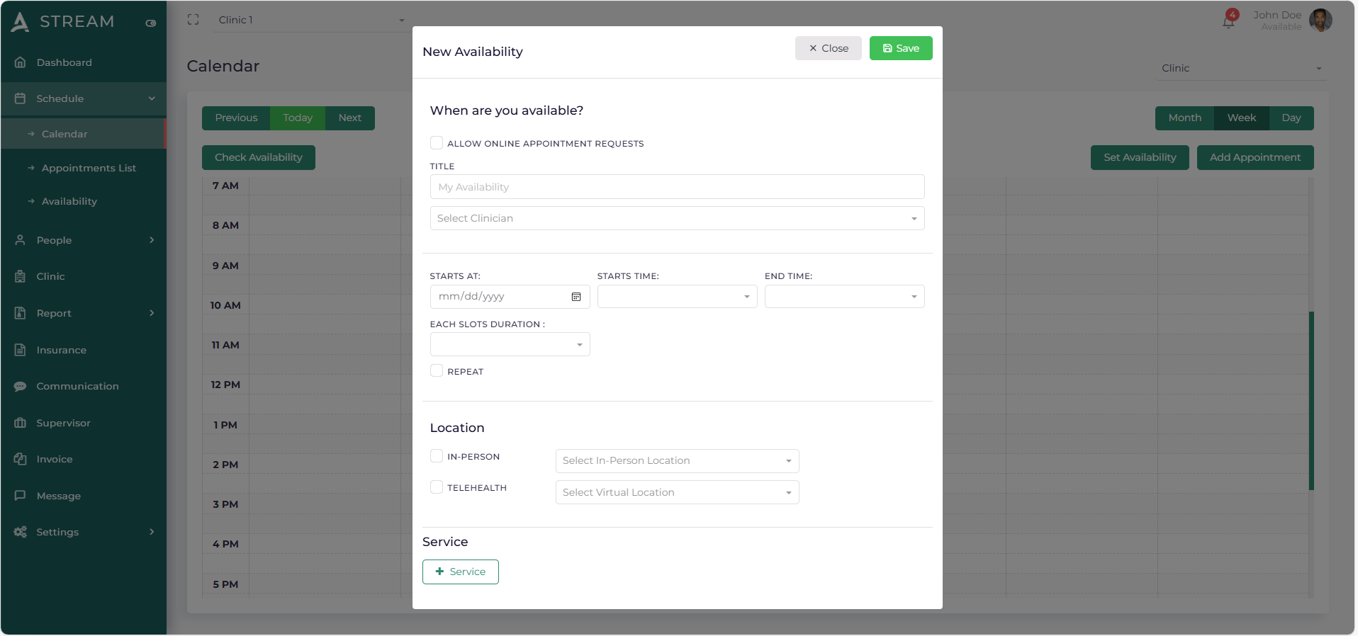Screen dimensions: 1358x636
Task: Click the John Doe profile avatar
Action: click(1320, 21)
